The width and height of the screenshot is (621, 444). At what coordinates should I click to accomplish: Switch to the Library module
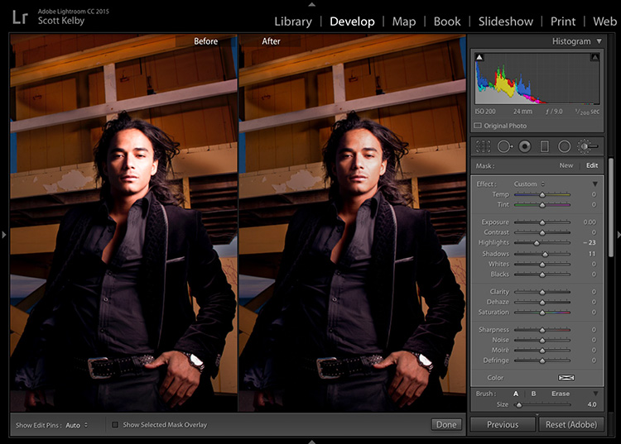pos(293,21)
